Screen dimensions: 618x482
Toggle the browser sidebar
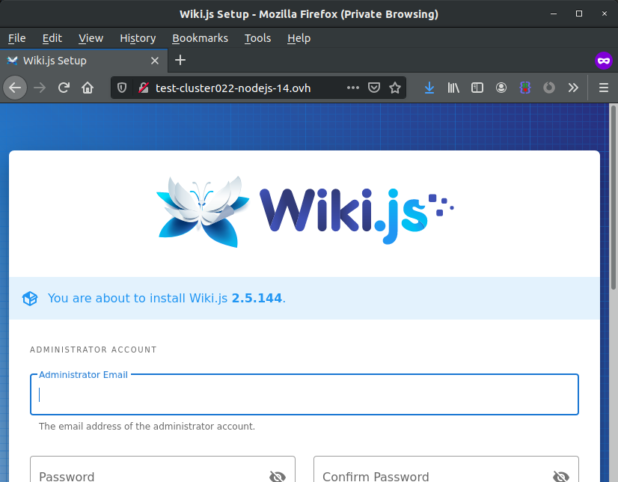coord(477,88)
